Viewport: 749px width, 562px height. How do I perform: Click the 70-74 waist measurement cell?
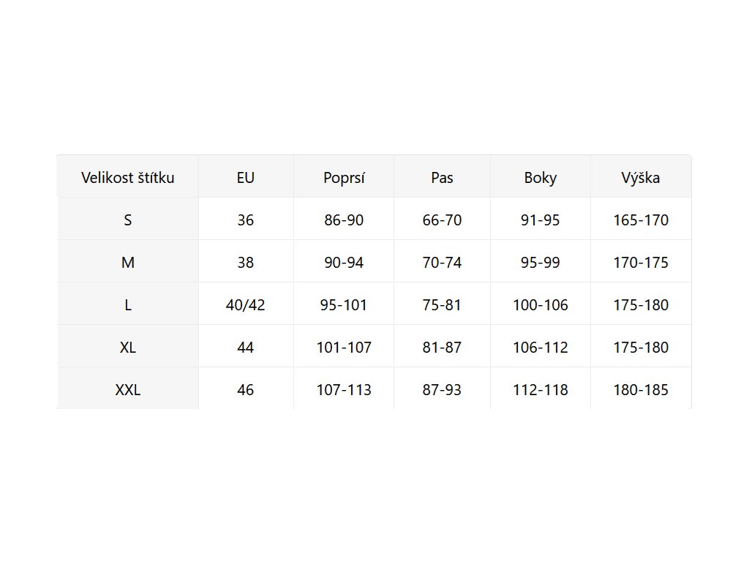click(x=442, y=262)
